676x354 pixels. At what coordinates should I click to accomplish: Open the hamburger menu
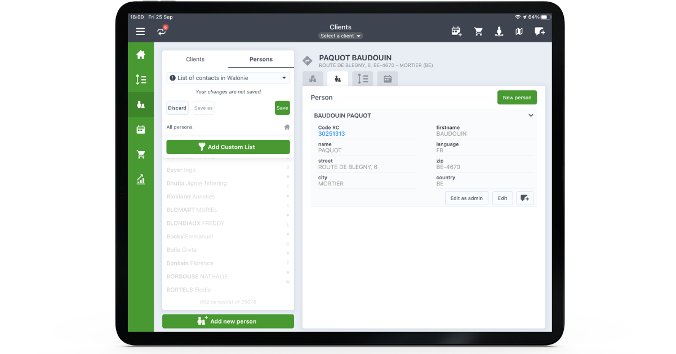[140, 32]
